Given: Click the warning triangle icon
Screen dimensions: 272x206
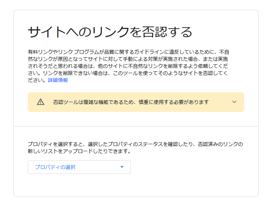Looking at the screenshot, I should coord(40,102).
